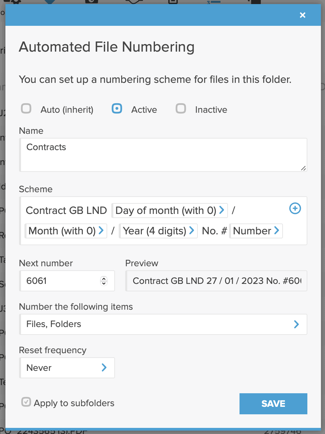Expand the Number the following items selector
The image size is (325, 434).
(296, 324)
